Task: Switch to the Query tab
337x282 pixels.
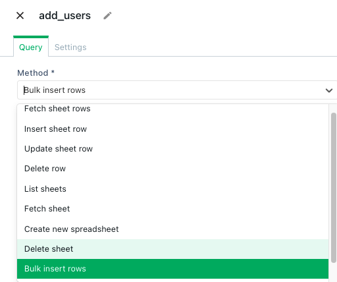Action: [x=31, y=47]
